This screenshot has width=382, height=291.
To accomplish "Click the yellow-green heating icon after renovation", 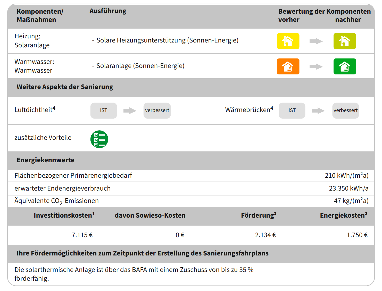I will [345, 41].
